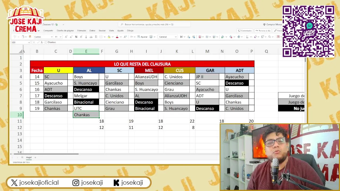340x191 pixels.
Task: Open the AutoSum dropdown arrow
Action: click(251, 37)
